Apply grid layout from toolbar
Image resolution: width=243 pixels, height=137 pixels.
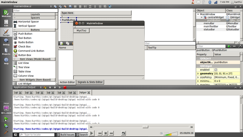pos(100,6)
